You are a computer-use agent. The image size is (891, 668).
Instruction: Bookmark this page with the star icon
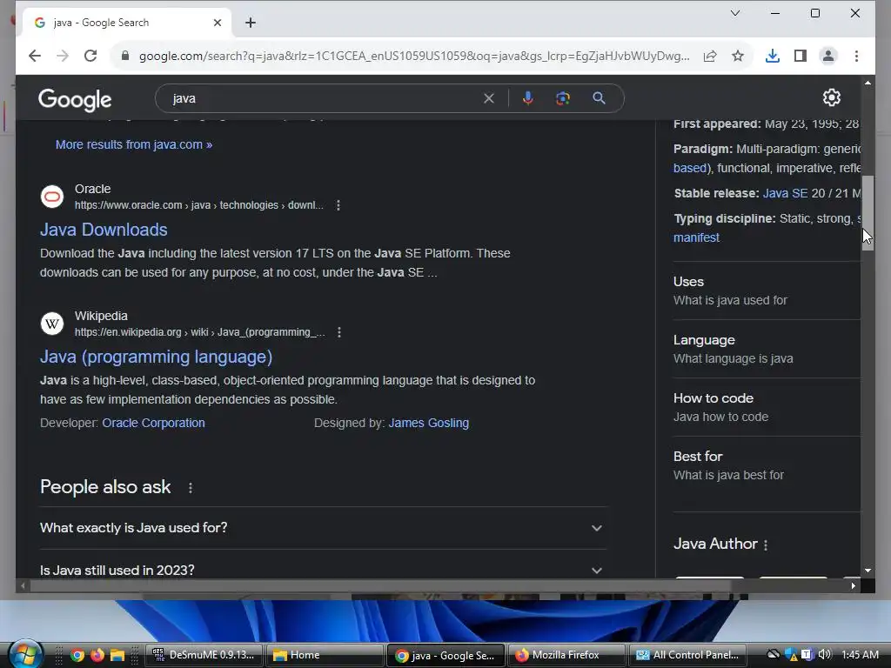pos(738,56)
